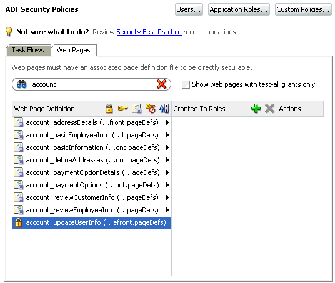Expand arrow for account_reviewEmployeeInfo
The height and width of the screenshot is (283, 335).
click(167, 210)
